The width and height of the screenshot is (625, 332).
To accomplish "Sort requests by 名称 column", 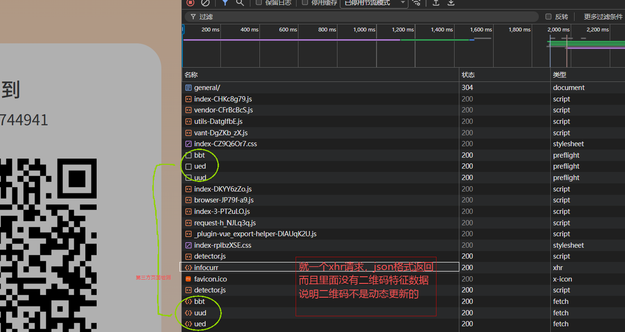I will (191, 75).
